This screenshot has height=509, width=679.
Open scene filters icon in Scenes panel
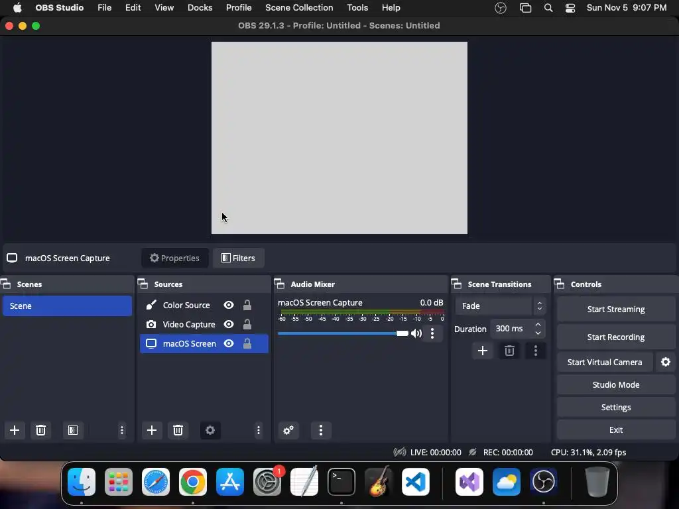click(x=73, y=430)
